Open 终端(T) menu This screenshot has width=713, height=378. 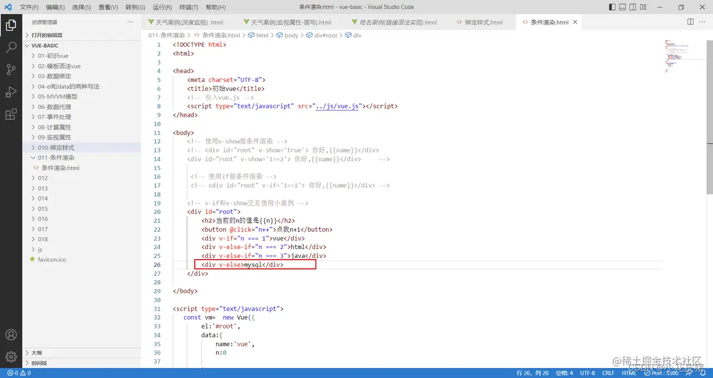pos(188,7)
